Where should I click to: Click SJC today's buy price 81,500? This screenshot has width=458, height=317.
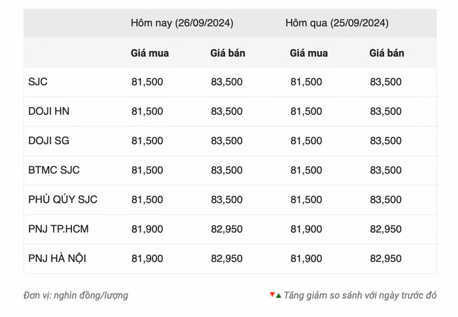[x=147, y=82]
